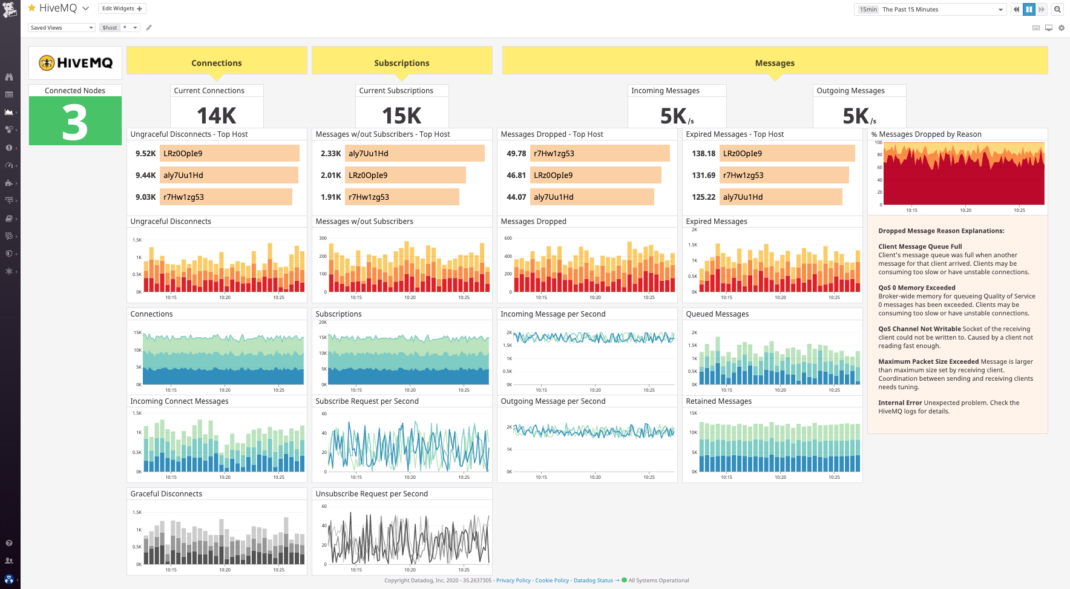Open the help menu at sidebar bottom
Viewport: 1070px width, 589px height.
pos(9,543)
